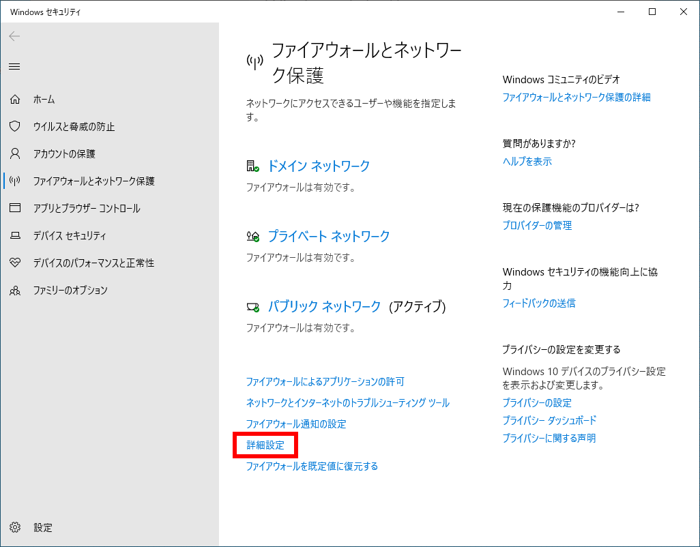Click the firewall antenna icon beside page title
The width and height of the screenshot is (700, 547).
255,62
